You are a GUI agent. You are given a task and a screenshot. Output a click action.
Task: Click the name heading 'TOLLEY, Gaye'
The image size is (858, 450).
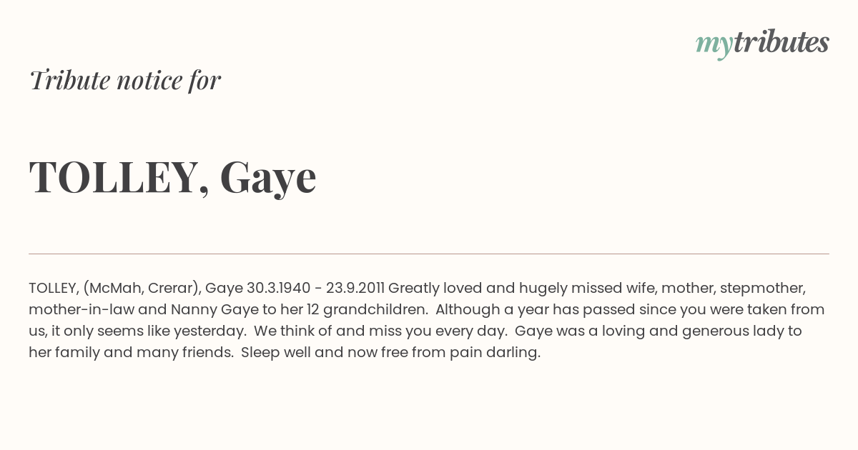[172, 177]
